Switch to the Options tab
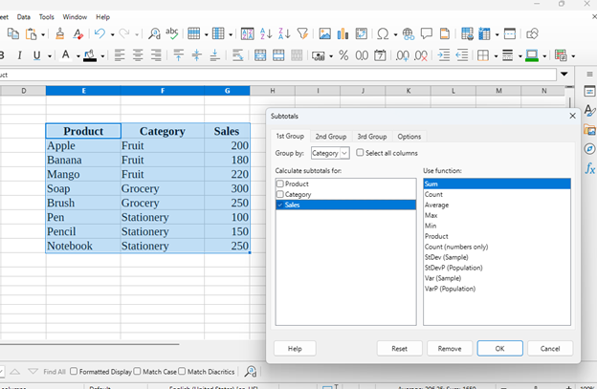The width and height of the screenshot is (597, 389). coord(409,136)
